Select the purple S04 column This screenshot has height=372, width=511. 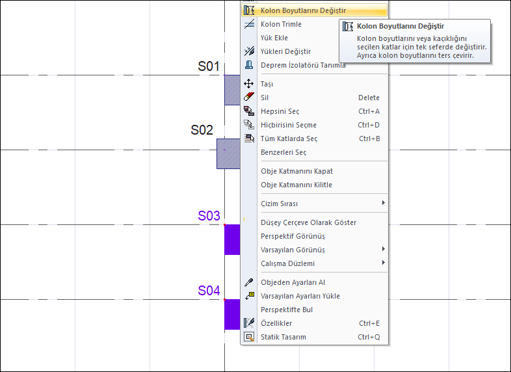click(232, 315)
